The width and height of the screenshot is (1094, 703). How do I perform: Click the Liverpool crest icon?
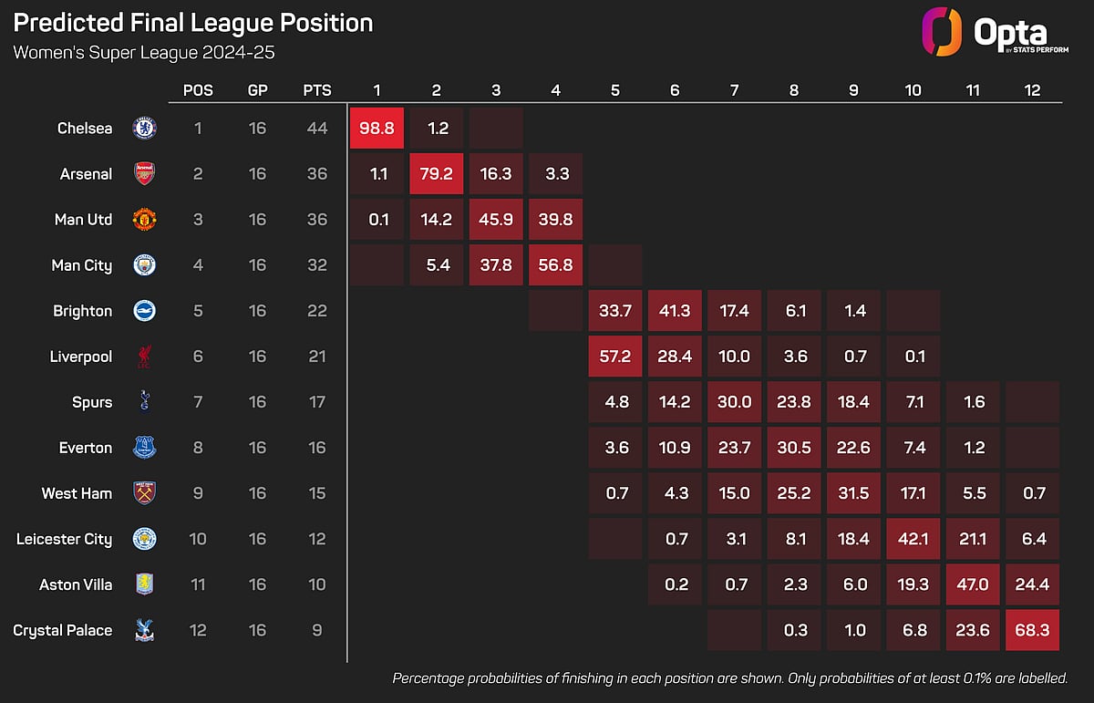pos(144,357)
